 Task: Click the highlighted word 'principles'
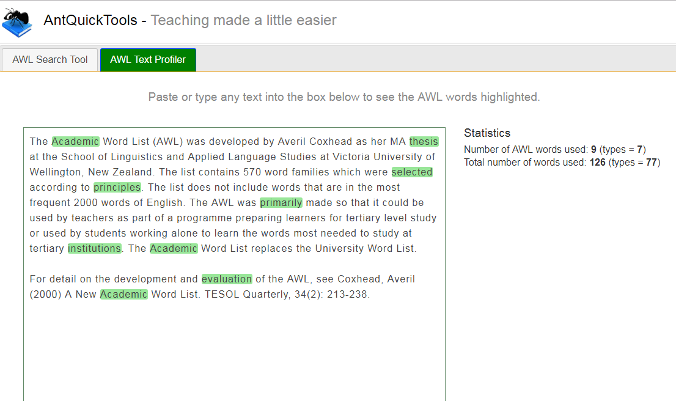click(117, 188)
